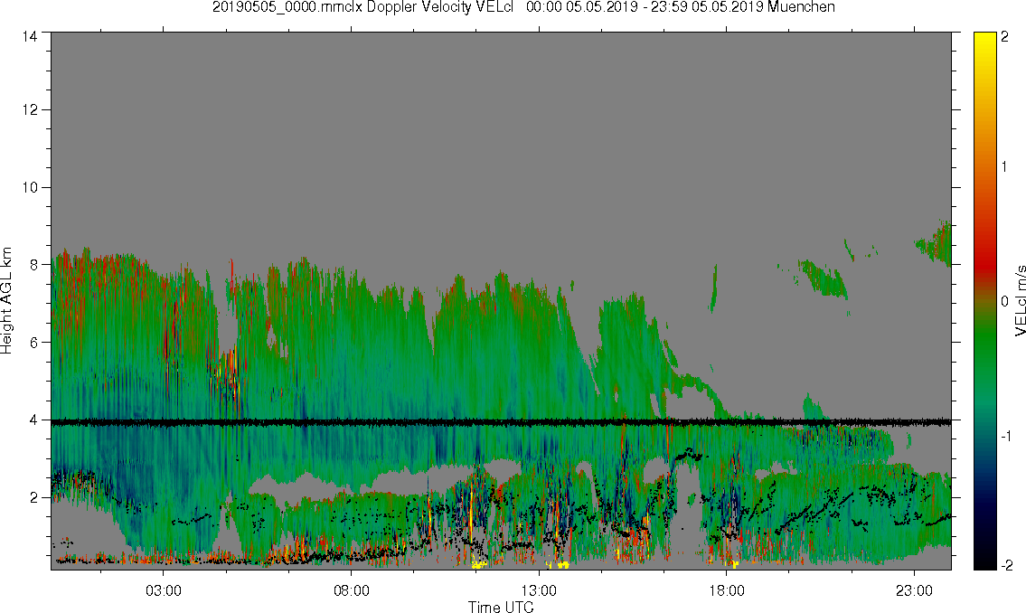The height and width of the screenshot is (613, 1026).
Task: Click the colorbar tick label 1
Action: [x=1004, y=167]
